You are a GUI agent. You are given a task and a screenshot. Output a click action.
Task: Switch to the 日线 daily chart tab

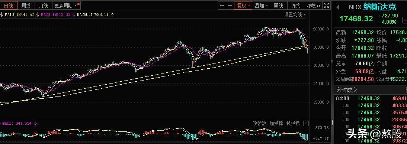tap(9, 6)
